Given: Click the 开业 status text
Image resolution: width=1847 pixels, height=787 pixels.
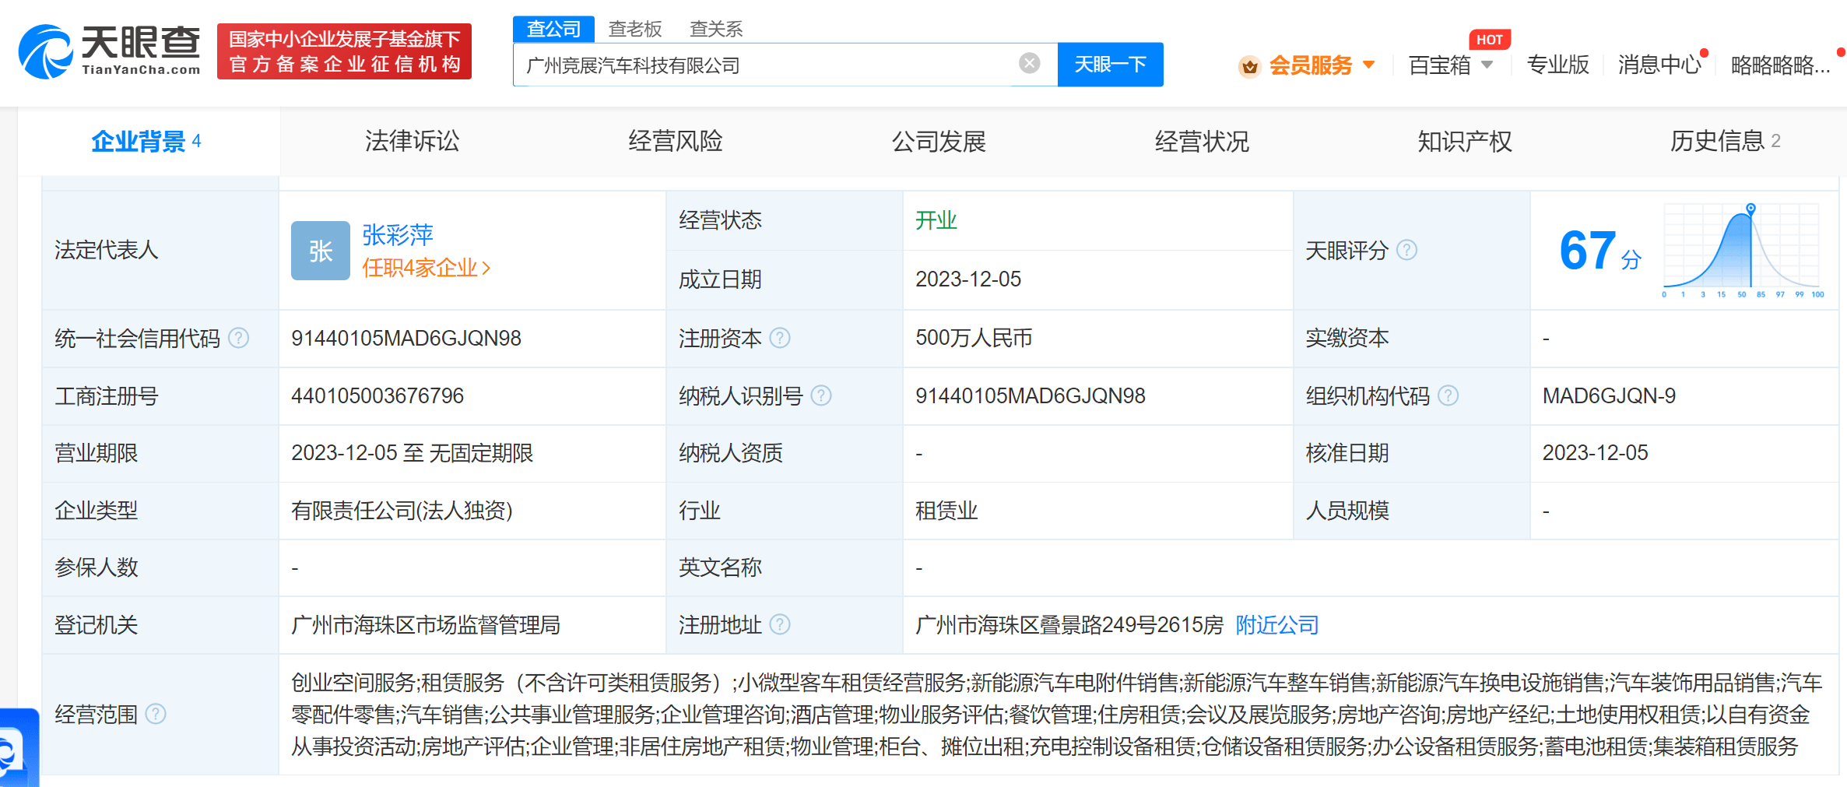Looking at the screenshot, I should [x=936, y=220].
